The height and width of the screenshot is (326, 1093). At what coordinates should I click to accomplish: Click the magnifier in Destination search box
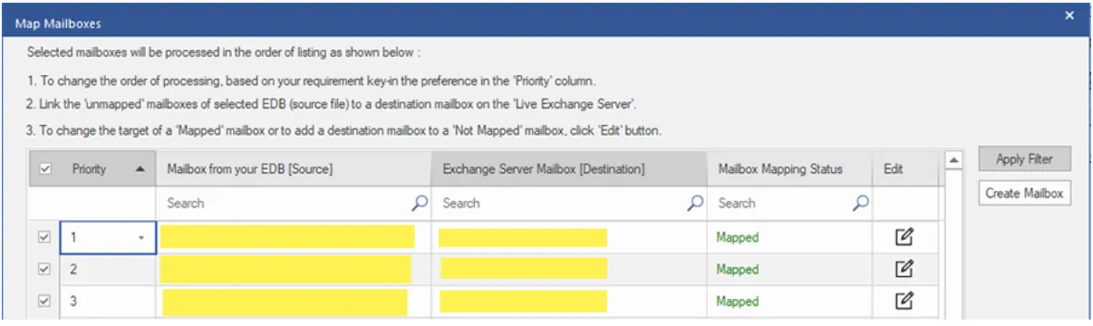pos(696,203)
